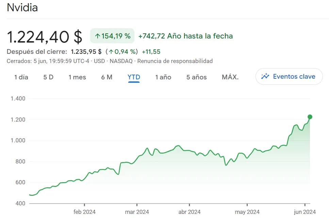Toggle the Eventos clave button

click(x=289, y=77)
